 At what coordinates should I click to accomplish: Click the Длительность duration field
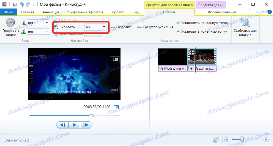95,34
